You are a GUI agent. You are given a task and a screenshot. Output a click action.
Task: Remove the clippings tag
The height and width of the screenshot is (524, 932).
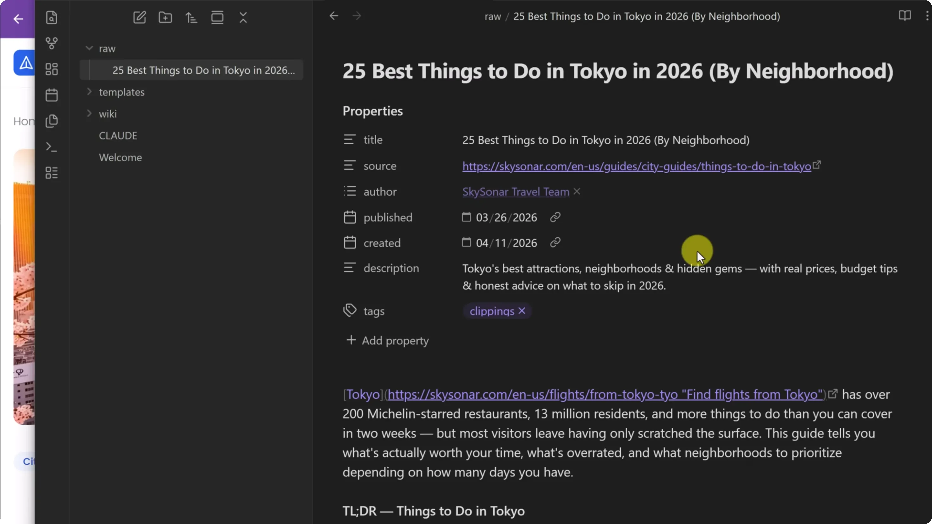(x=522, y=311)
